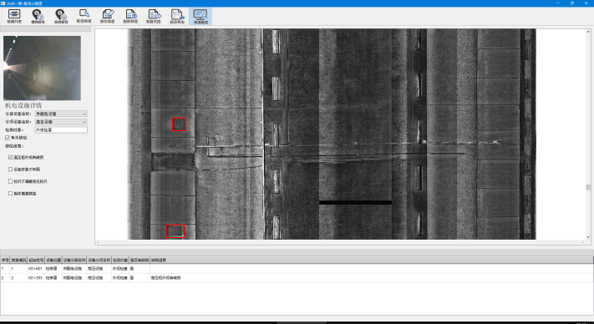Click the 隐藏列表 hide-list toolbar icon
This screenshot has height=324, width=594.
click(x=14, y=16)
